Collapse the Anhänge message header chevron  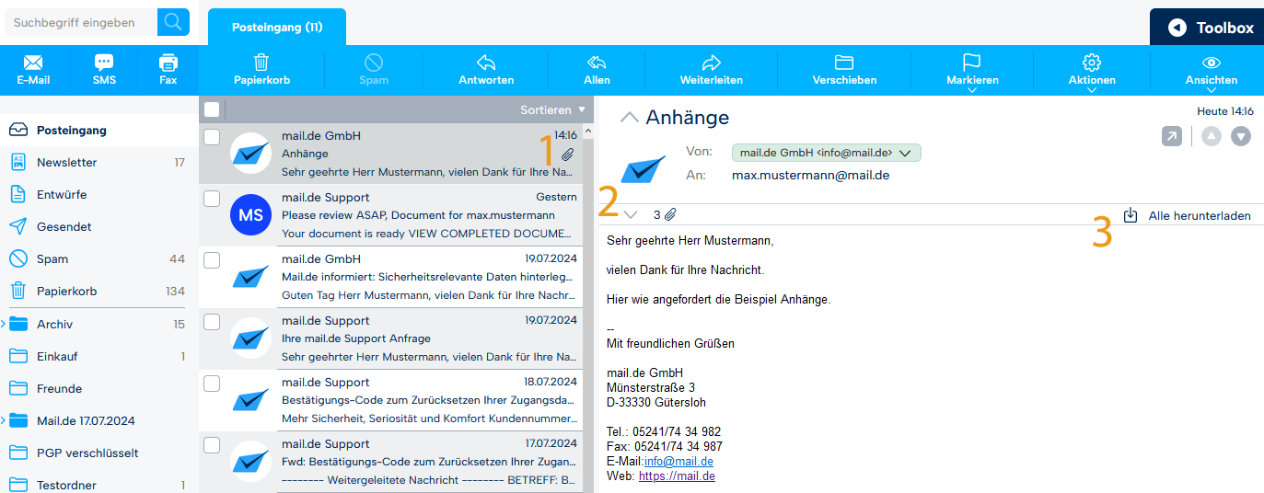coord(629,117)
